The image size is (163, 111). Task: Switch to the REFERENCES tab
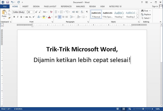click(66, 6)
